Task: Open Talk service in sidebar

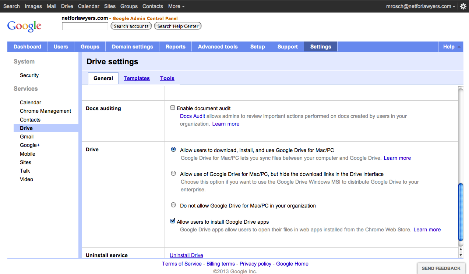Action: click(x=25, y=171)
